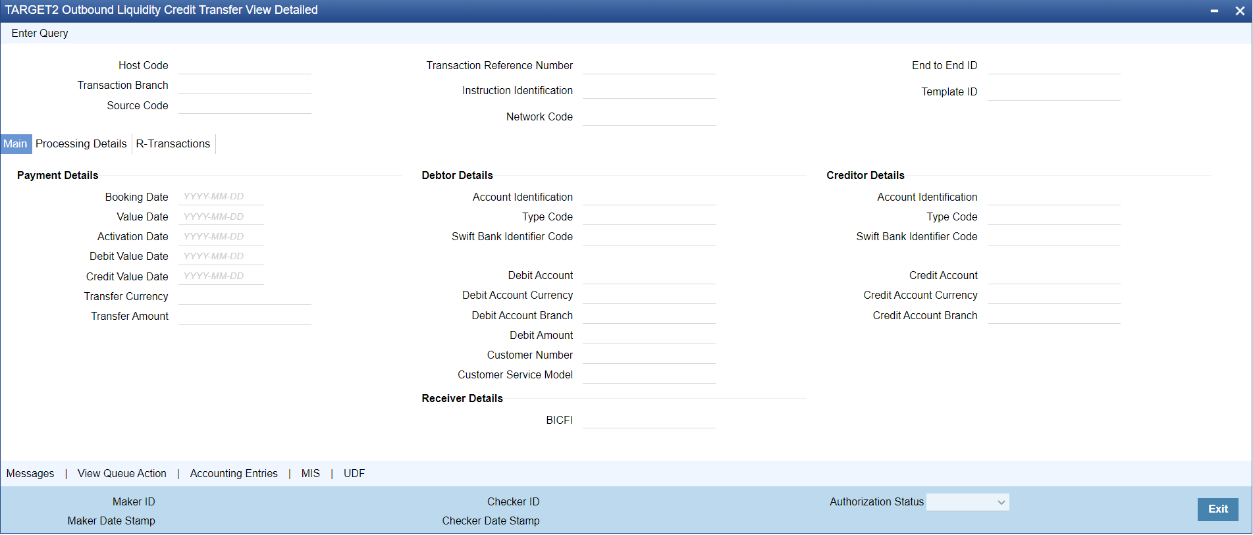Click the Booking Date field
The height and width of the screenshot is (535, 1253).
(x=221, y=197)
